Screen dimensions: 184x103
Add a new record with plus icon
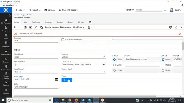pyautogui.click(x=20, y=27)
